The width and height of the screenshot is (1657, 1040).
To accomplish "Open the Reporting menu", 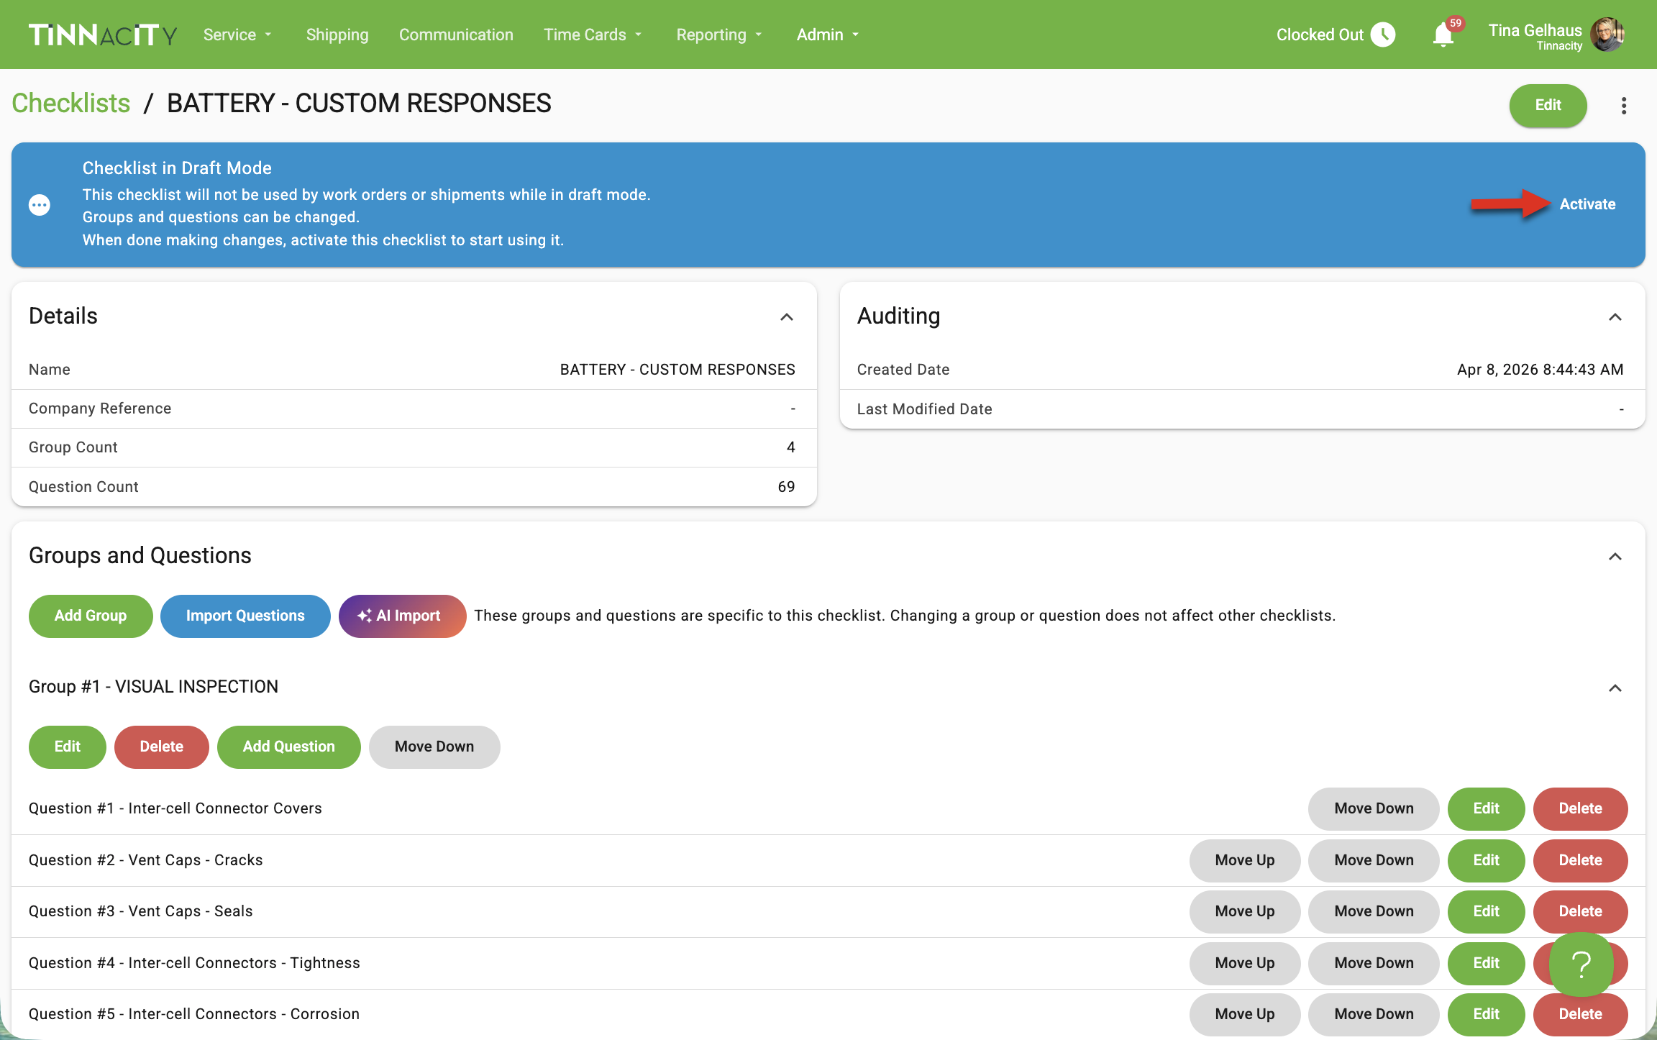I will pyautogui.click(x=718, y=35).
